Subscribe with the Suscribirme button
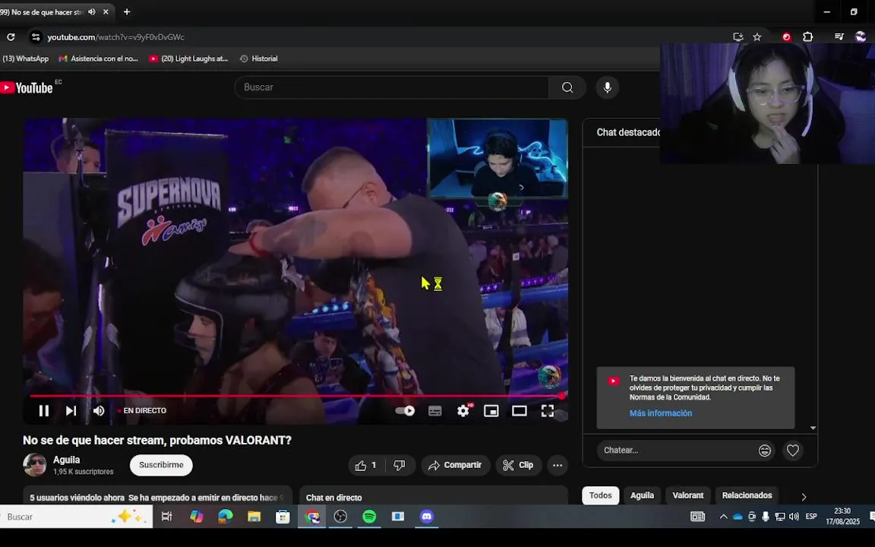 [161, 465]
